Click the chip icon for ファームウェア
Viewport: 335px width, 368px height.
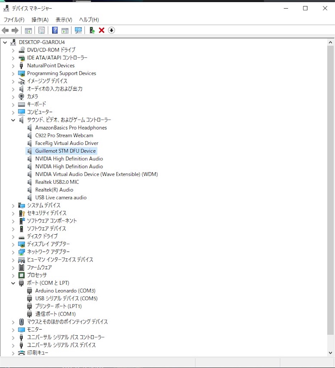pyautogui.click(x=21, y=267)
